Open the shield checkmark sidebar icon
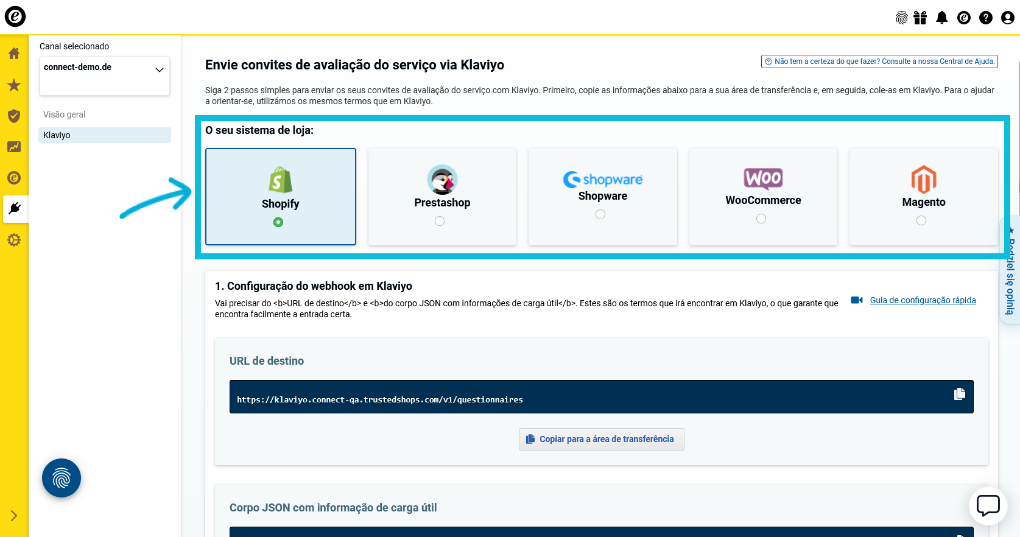This screenshot has height=537, width=1020. (x=14, y=116)
